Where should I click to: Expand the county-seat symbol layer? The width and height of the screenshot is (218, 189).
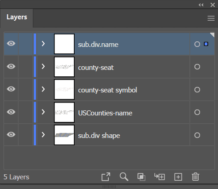pyautogui.click(x=43, y=89)
